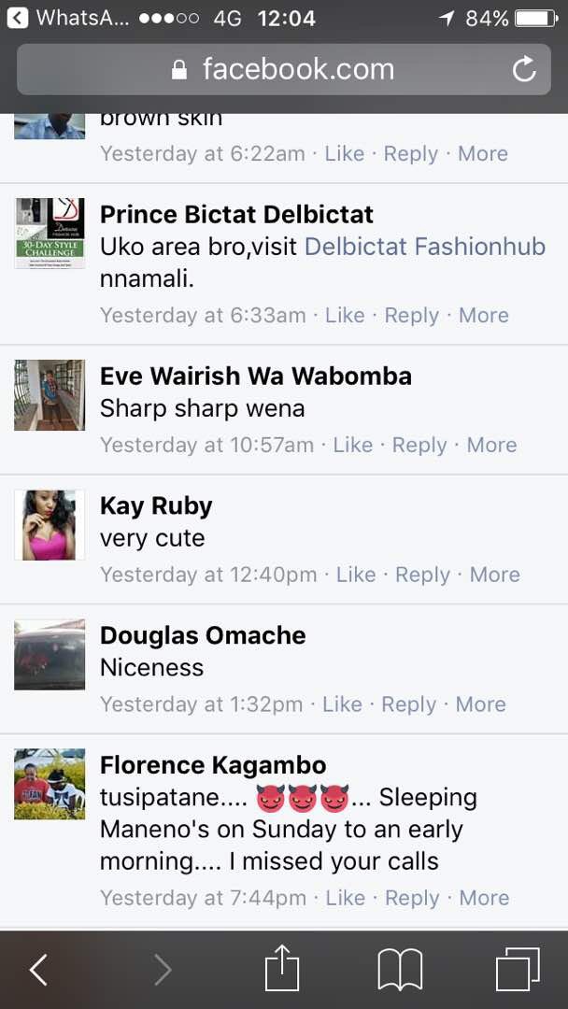
Task: Open Delbictat Fashionhub page link
Action: (424, 247)
